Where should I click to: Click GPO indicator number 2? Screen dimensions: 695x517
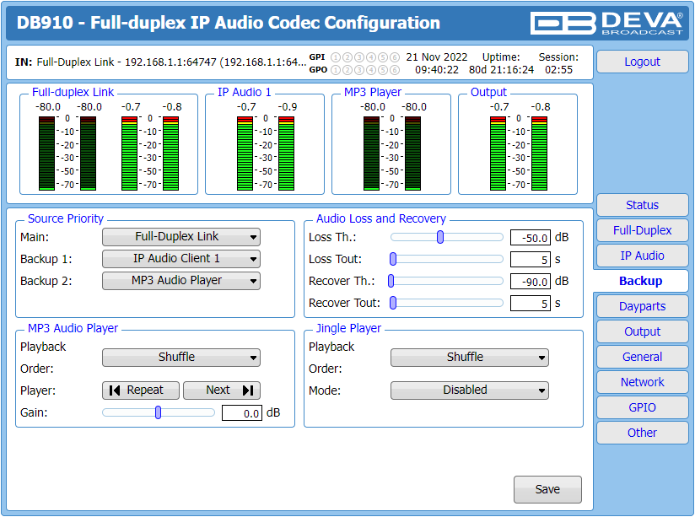(x=347, y=70)
